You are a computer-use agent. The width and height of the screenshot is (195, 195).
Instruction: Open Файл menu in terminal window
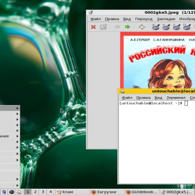(x=127, y=97)
